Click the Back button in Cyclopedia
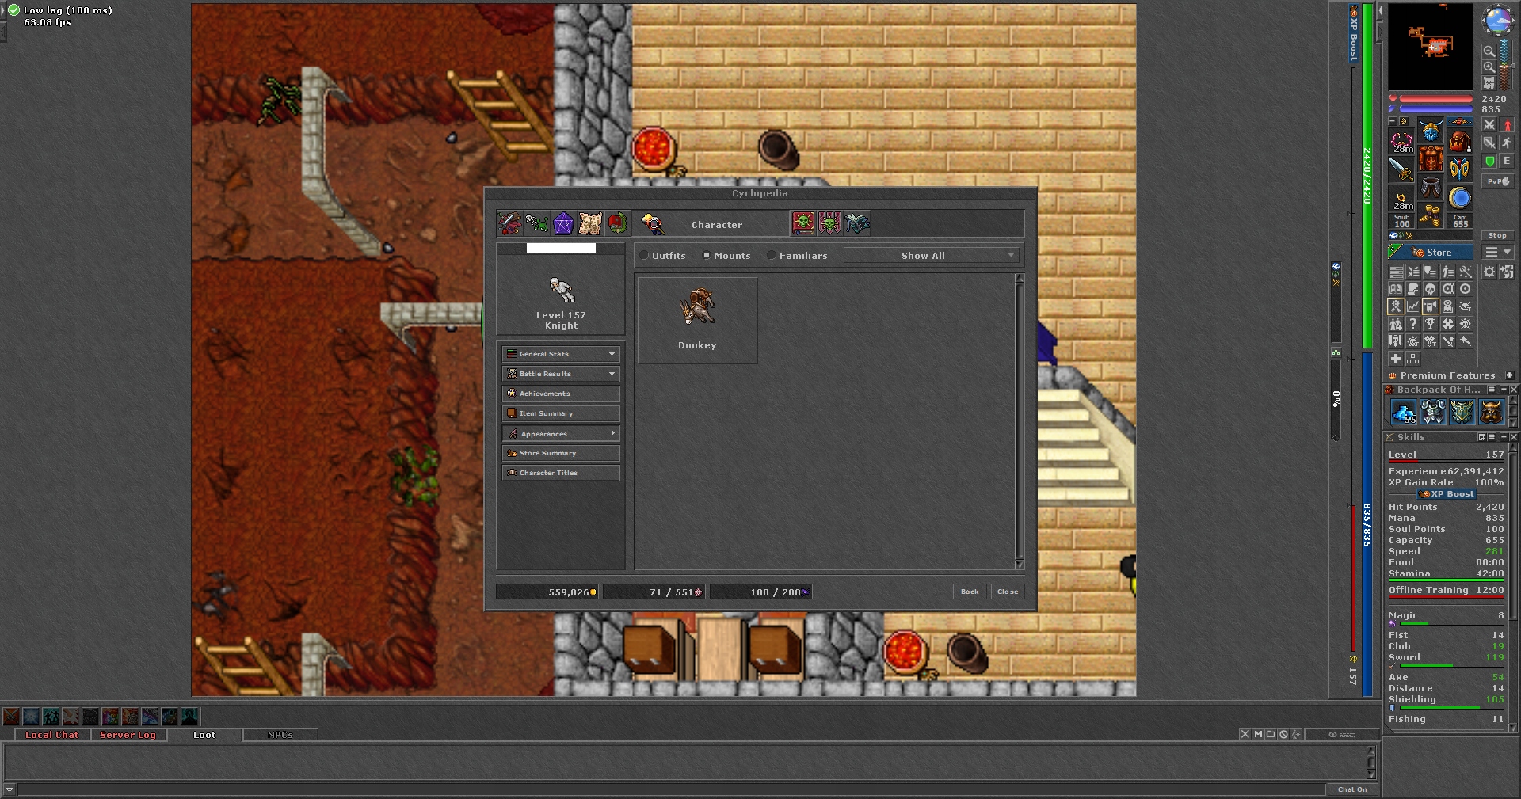The image size is (1521, 799). point(970,592)
